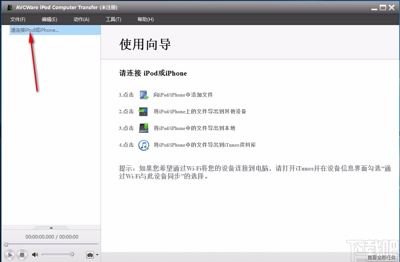Open the 帮助(H) menu
This screenshot has height=262, width=400.
(146, 19)
